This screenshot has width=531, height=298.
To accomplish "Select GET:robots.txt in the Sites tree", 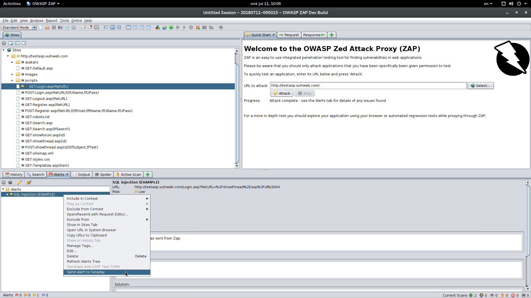I will pos(37,117).
